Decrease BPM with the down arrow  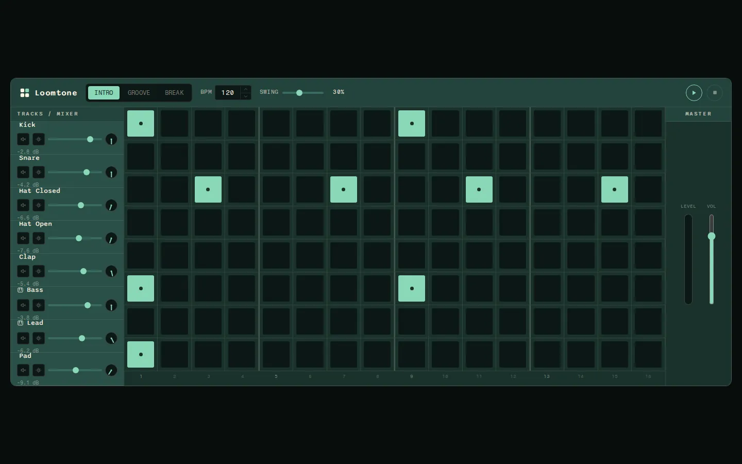tap(246, 96)
